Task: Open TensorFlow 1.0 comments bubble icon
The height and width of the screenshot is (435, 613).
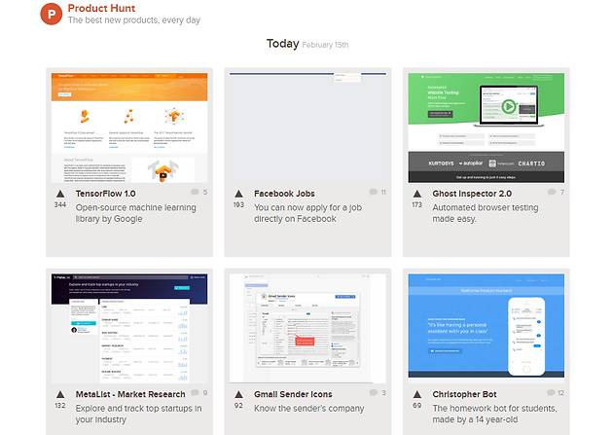Action: pyautogui.click(x=195, y=192)
